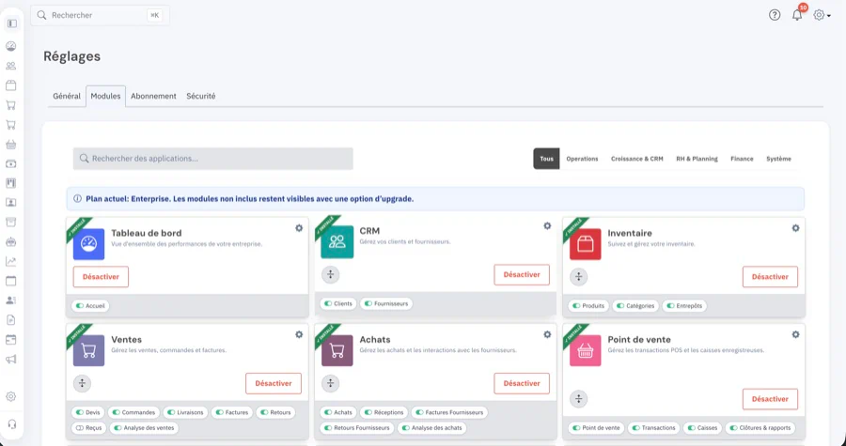Toggle the Reçus switch in Ventes
This screenshot has width=846, height=446.
click(x=80, y=428)
